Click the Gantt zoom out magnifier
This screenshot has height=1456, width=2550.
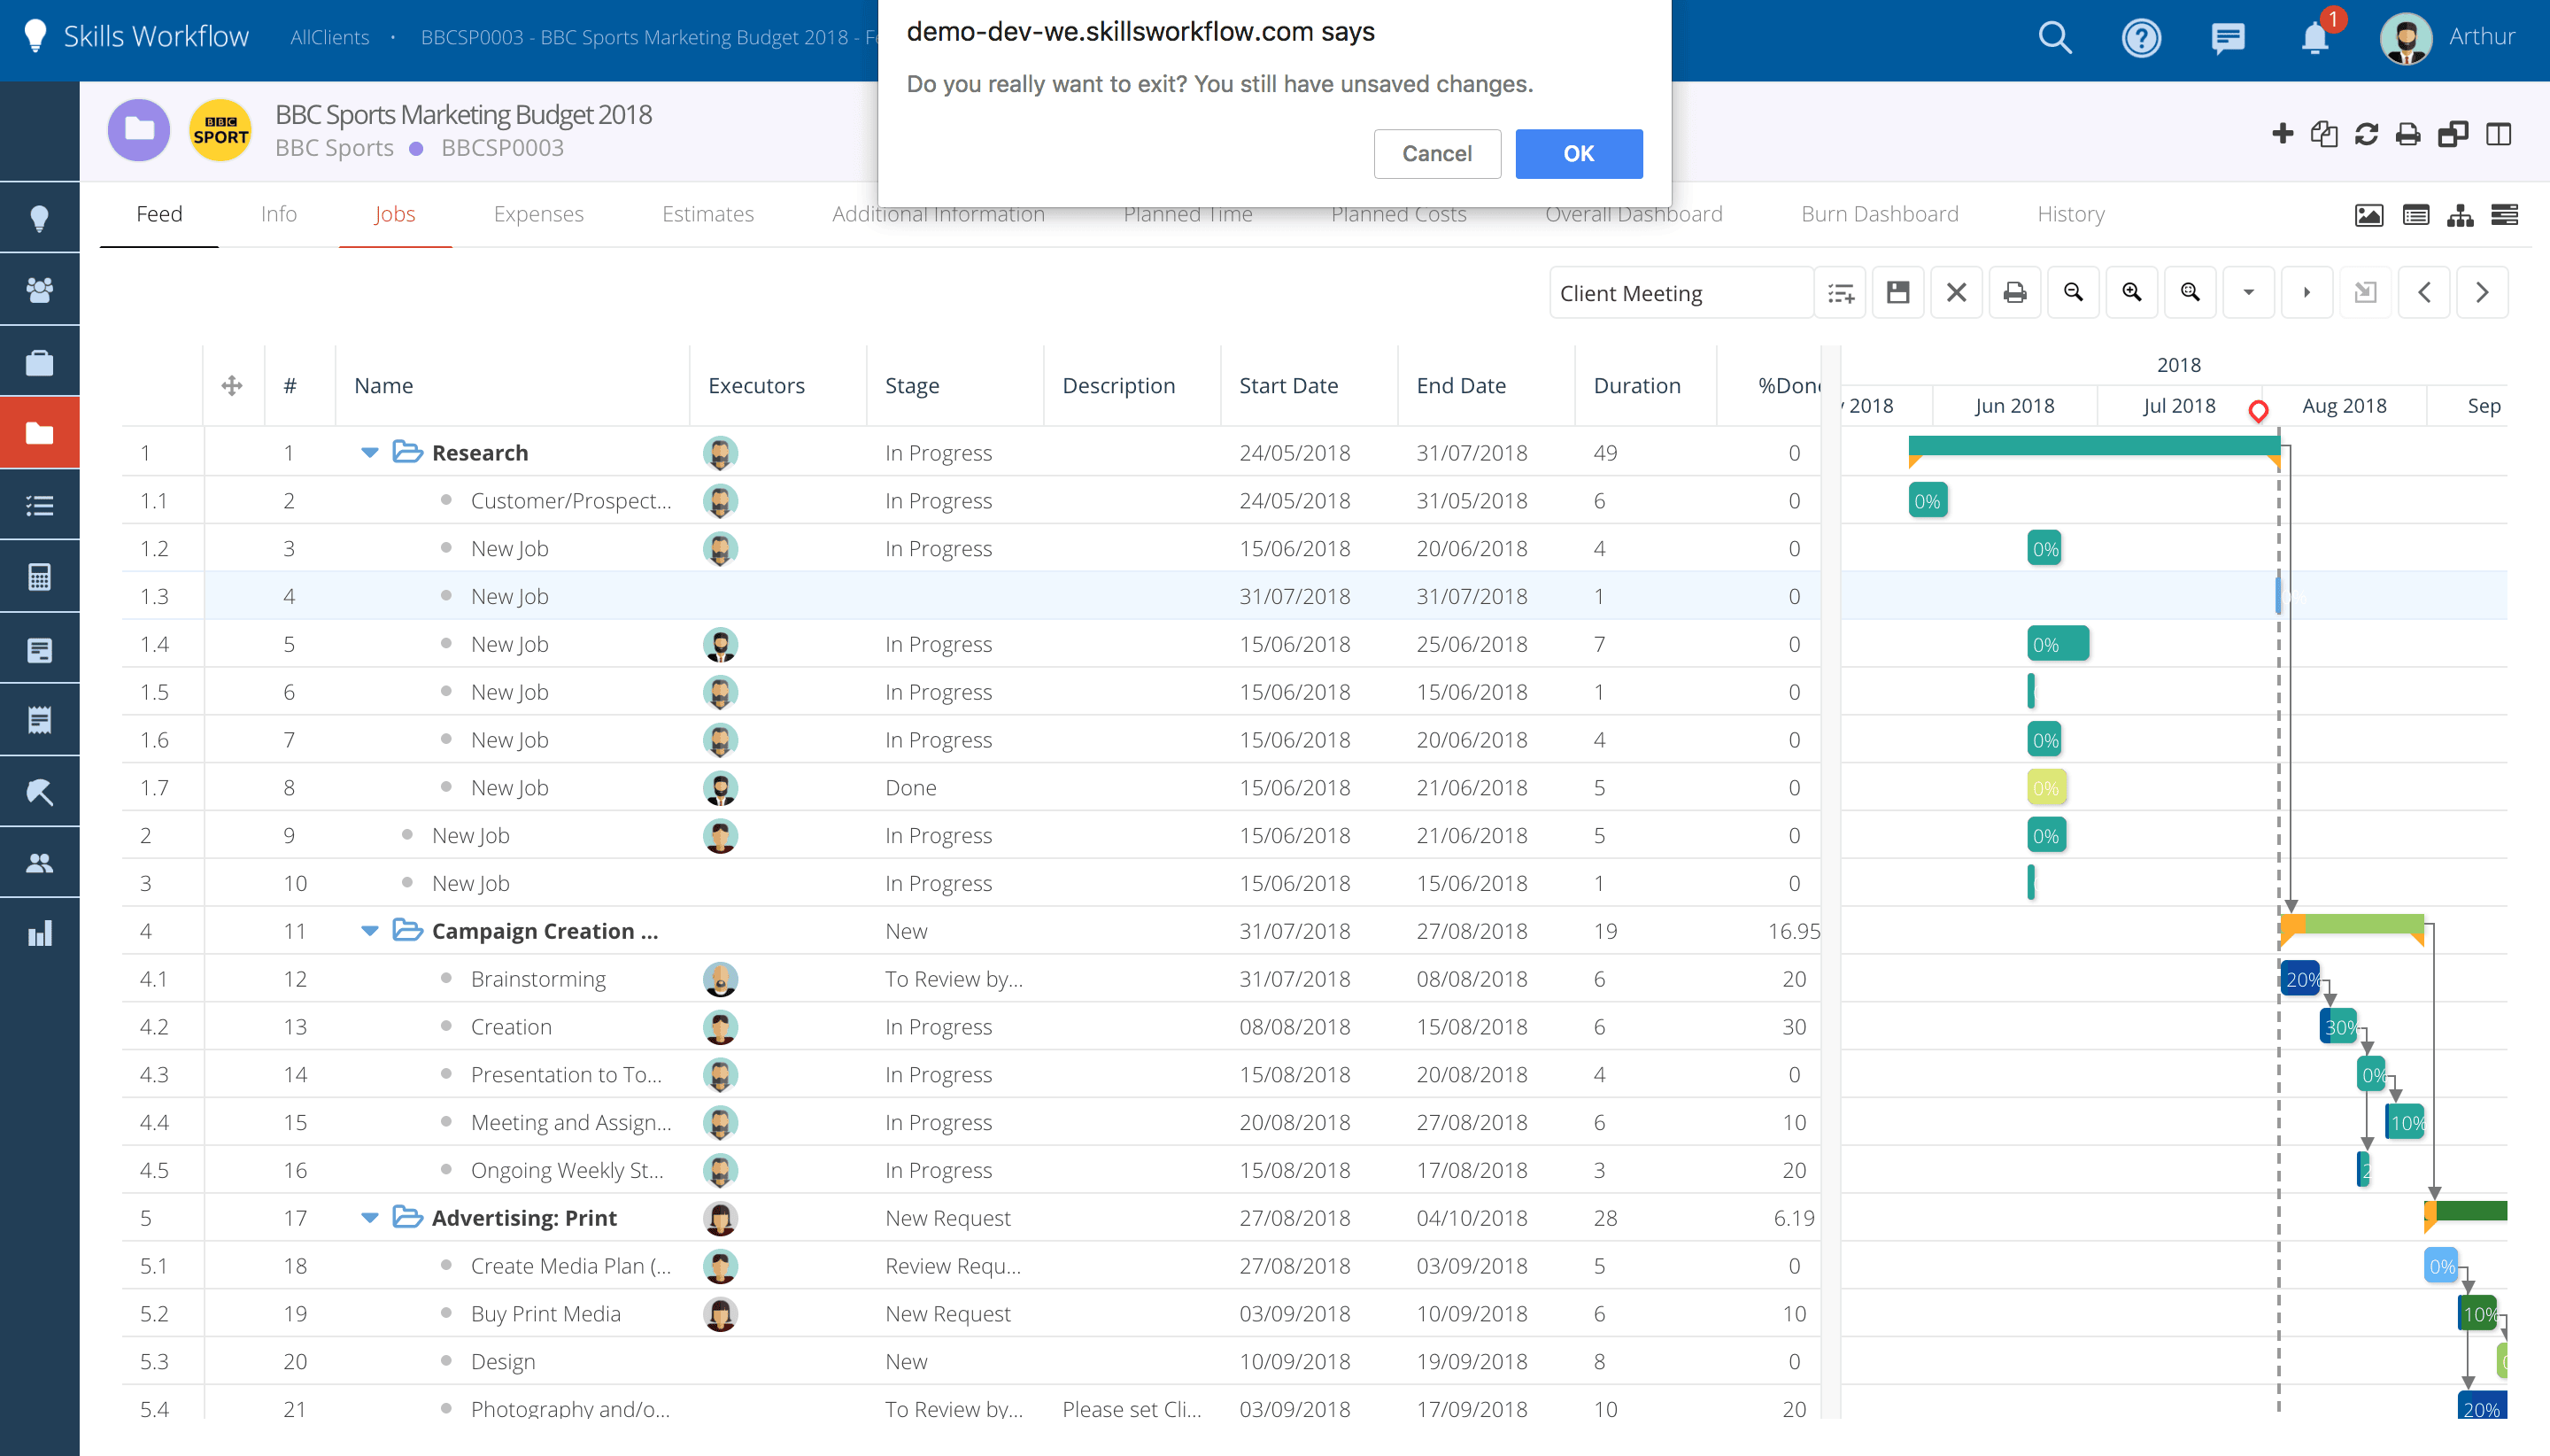pos(2073,293)
